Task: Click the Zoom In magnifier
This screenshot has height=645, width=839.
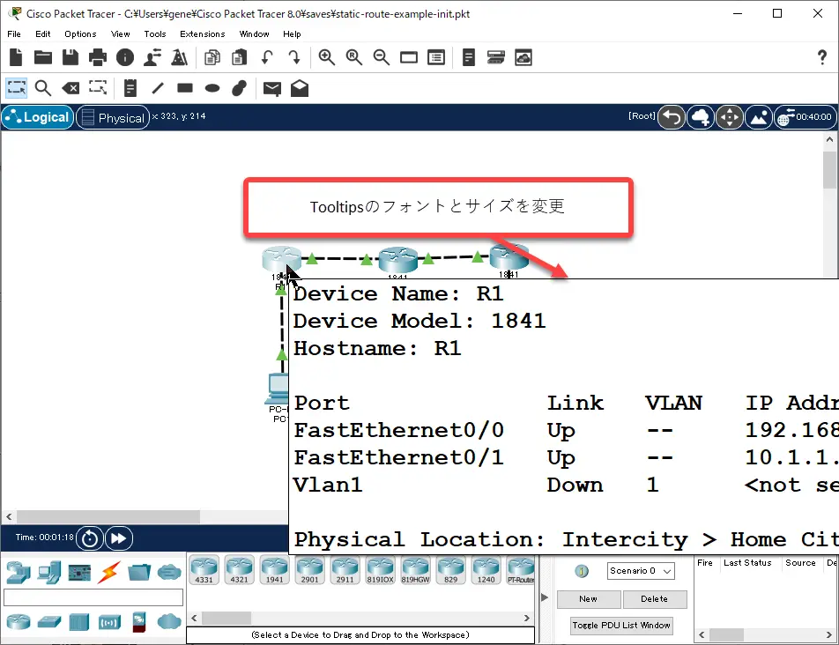Action: (326, 57)
